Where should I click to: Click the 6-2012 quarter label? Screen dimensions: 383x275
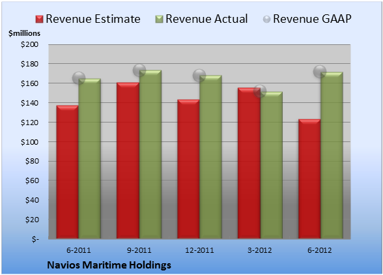click(x=320, y=250)
